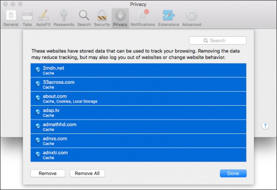Screen dimensions: 277x190
Task: Select the adnxtr.com entry
Action: tap(138, 155)
